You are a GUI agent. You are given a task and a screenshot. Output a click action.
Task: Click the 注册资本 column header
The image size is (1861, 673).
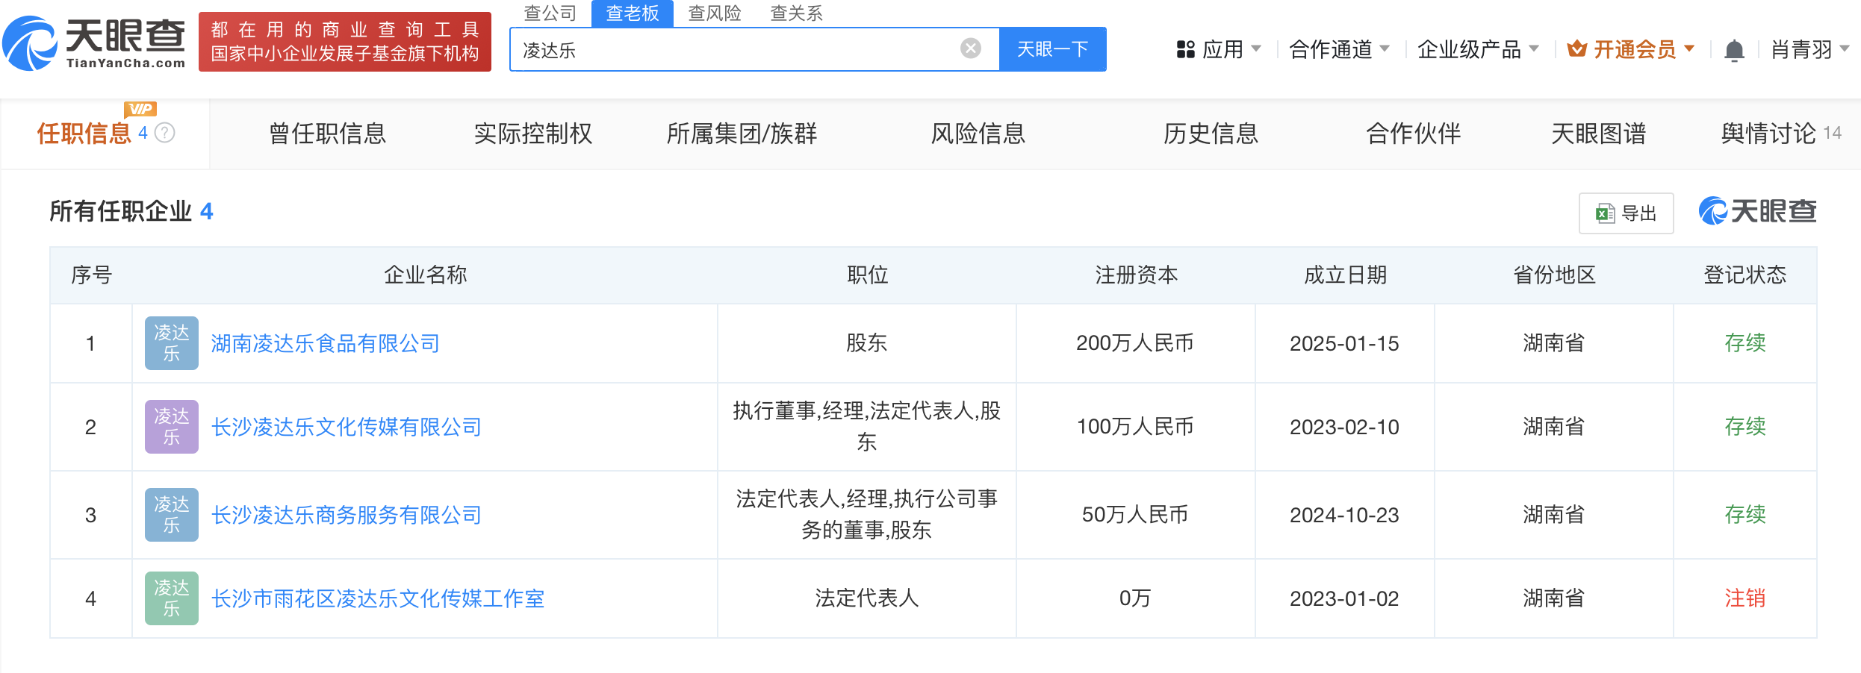pyautogui.click(x=1137, y=275)
